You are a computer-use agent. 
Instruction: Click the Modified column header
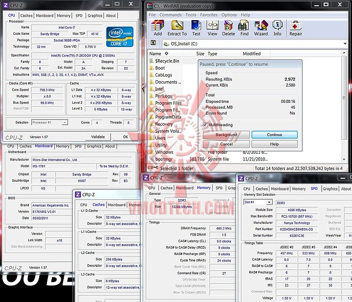[252, 54]
